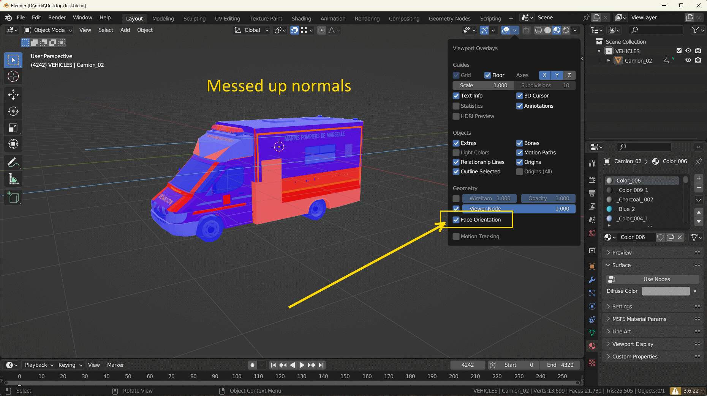Select the Rotate tool
The image size is (707, 396).
point(13,111)
